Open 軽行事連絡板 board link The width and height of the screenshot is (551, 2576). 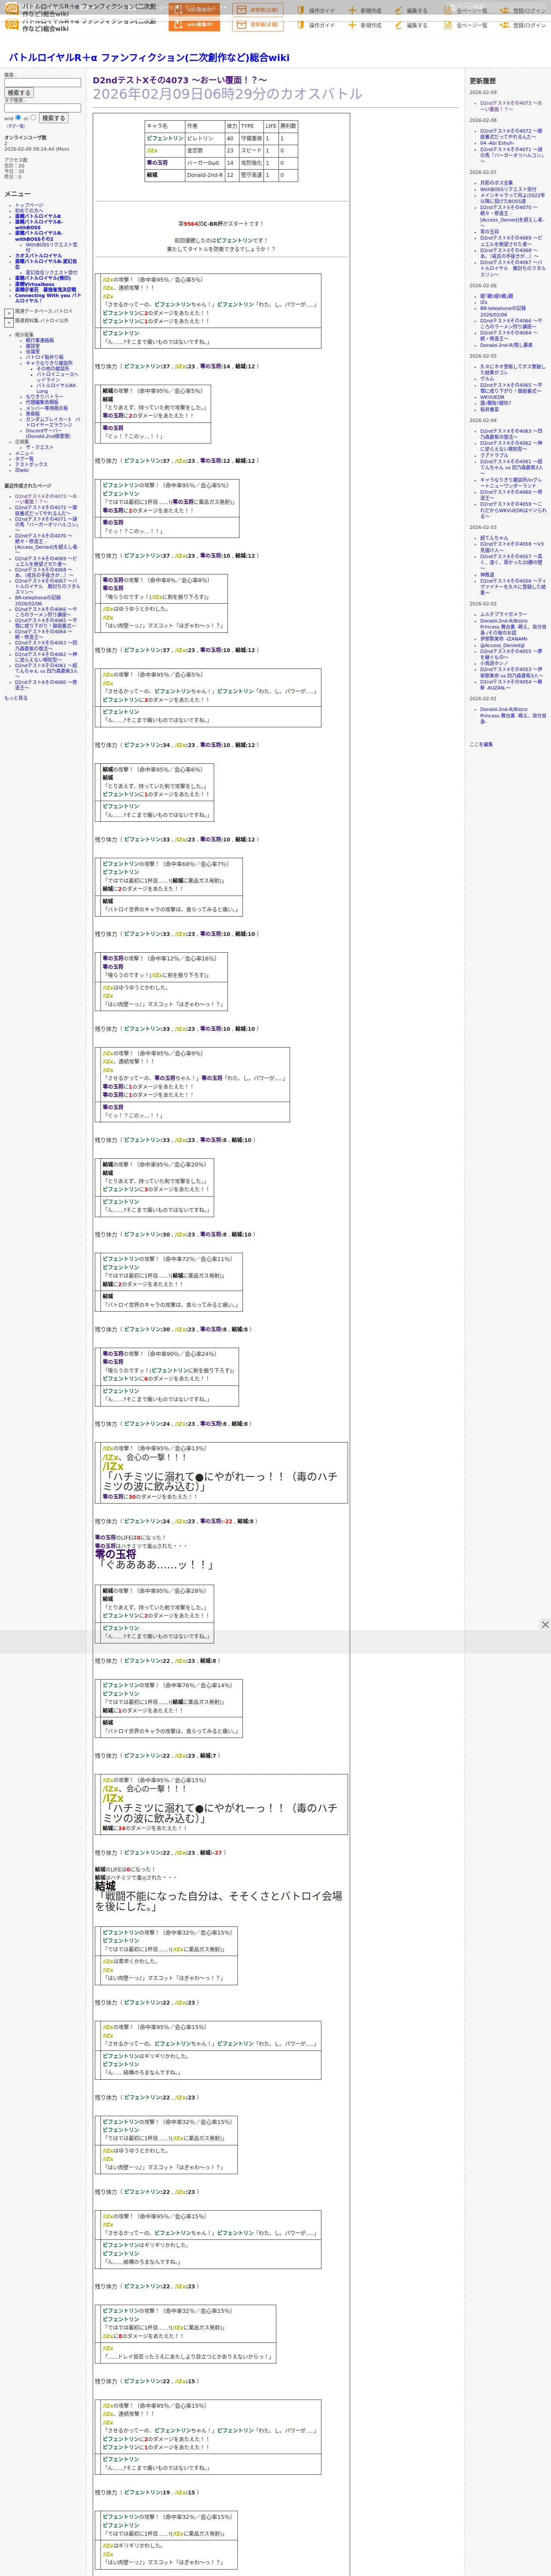tap(40, 340)
